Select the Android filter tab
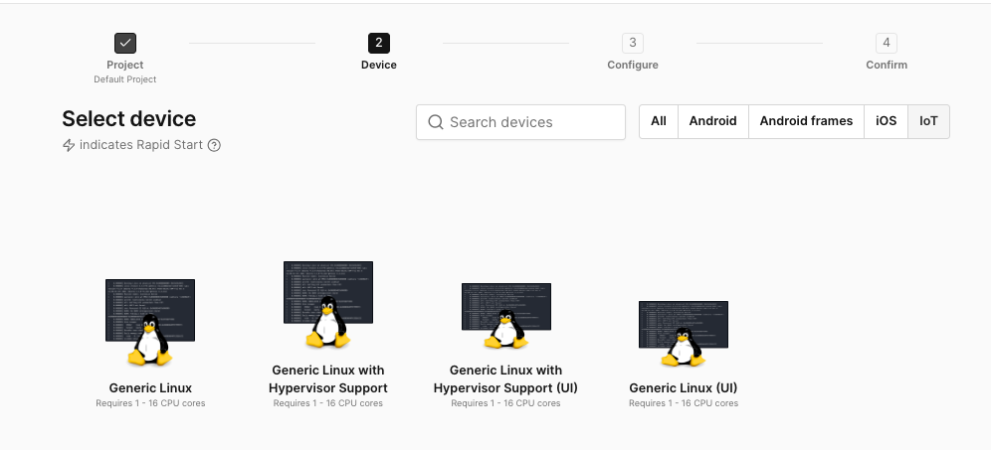Screen dimensions: 991x450 tap(713, 121)
